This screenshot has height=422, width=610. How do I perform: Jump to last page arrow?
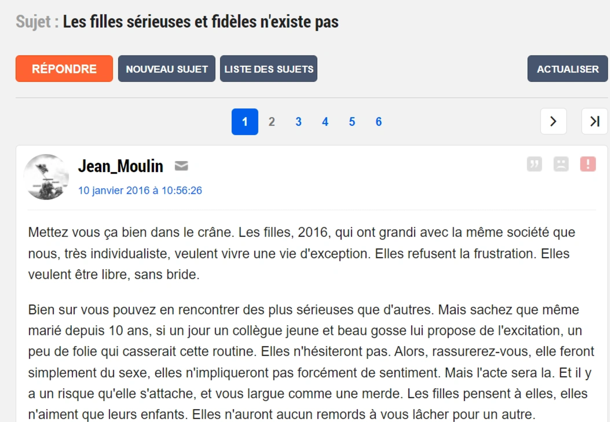tap(595, 121)
